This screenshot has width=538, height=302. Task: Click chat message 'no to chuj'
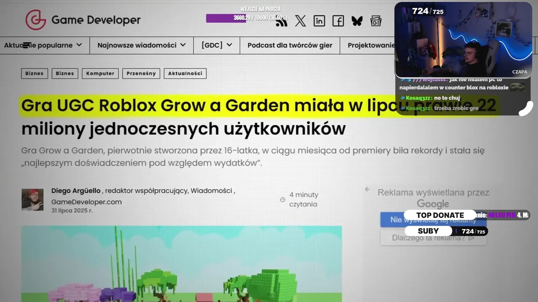click(447, 98)
